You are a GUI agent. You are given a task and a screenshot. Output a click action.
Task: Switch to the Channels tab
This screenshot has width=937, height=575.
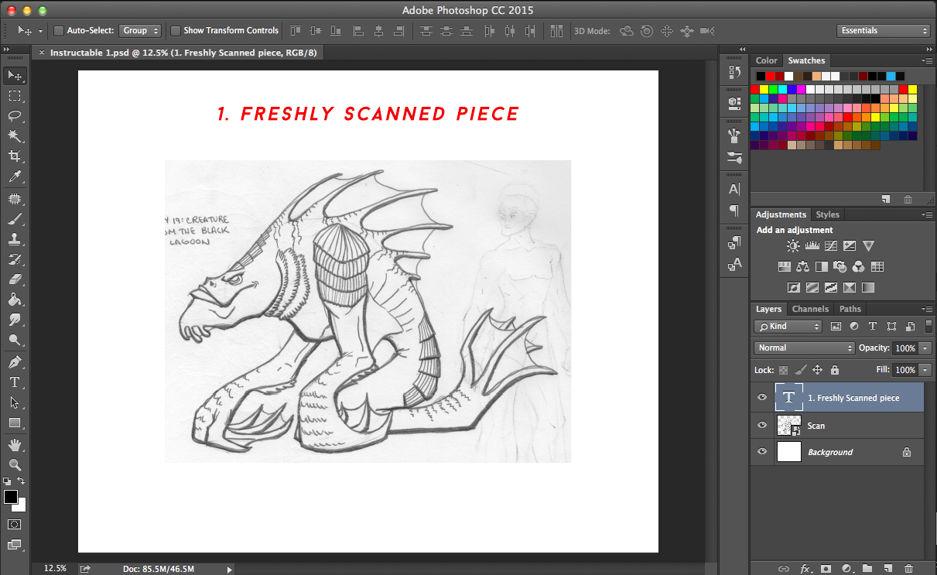point(810,309)
